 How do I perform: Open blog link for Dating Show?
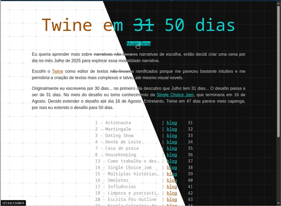(172, 136)
